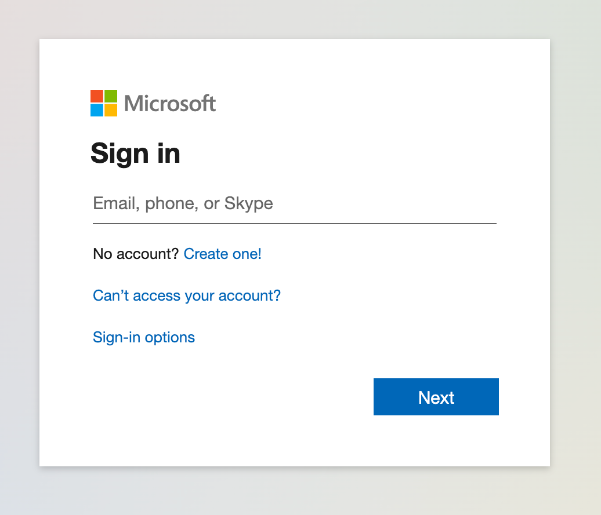
Task: Click the 'Next' label on the button
Action: (x=436, y=397)
